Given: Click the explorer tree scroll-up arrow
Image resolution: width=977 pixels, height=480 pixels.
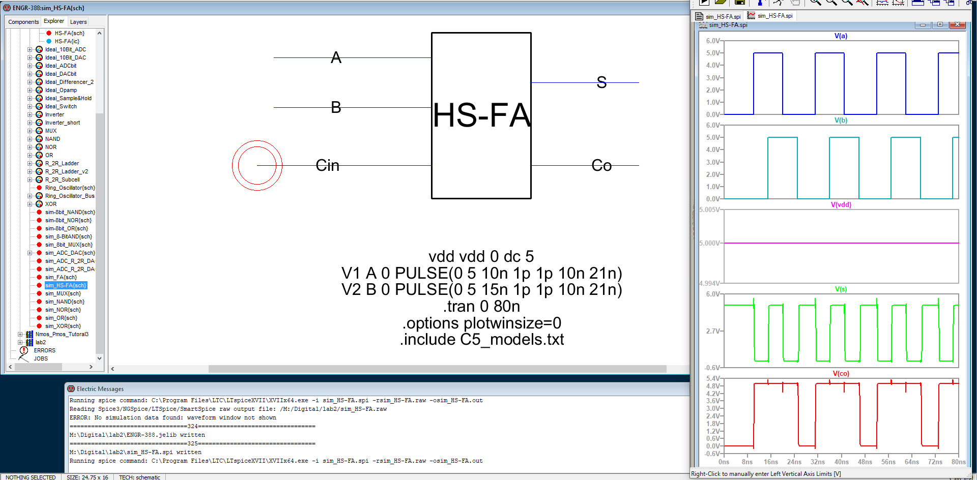Looking at the screenshot, I should point(99,33).
